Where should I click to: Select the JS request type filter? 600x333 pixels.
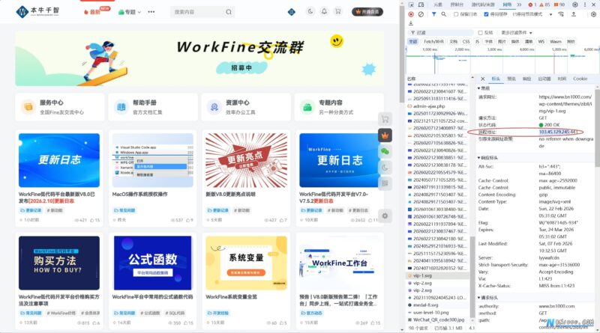coord(477,42)
